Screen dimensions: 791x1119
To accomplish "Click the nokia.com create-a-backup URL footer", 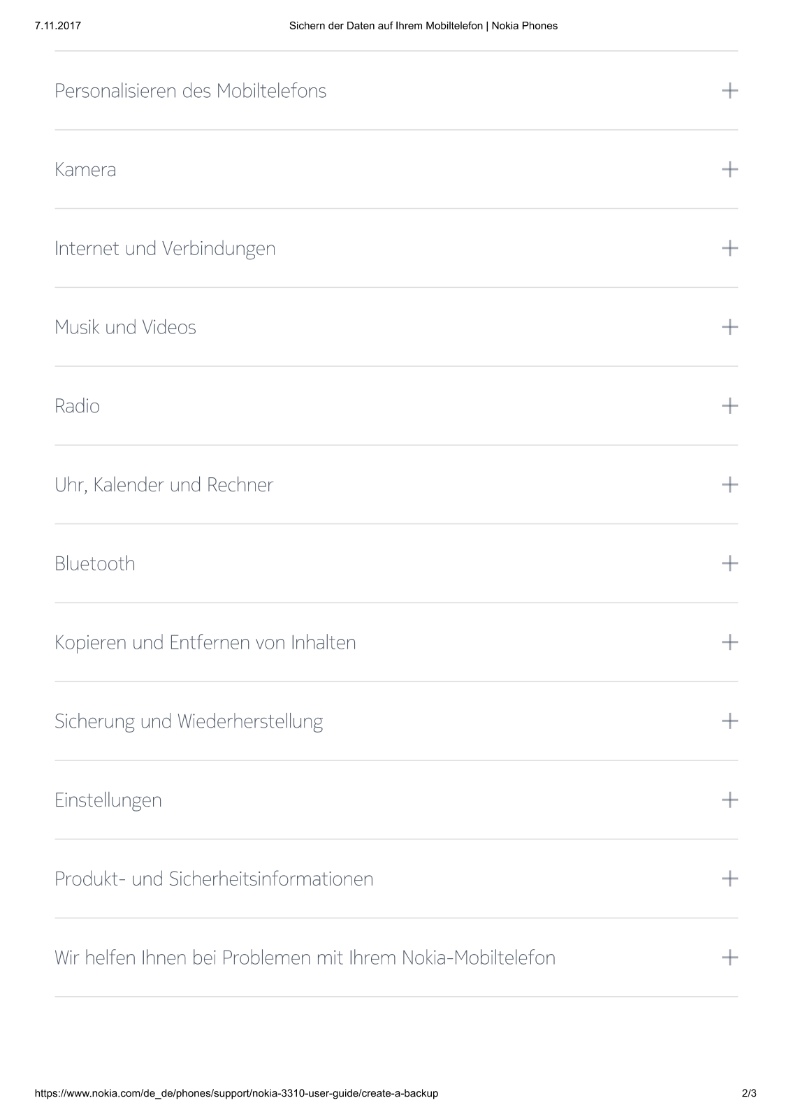I will point(236,1093).
